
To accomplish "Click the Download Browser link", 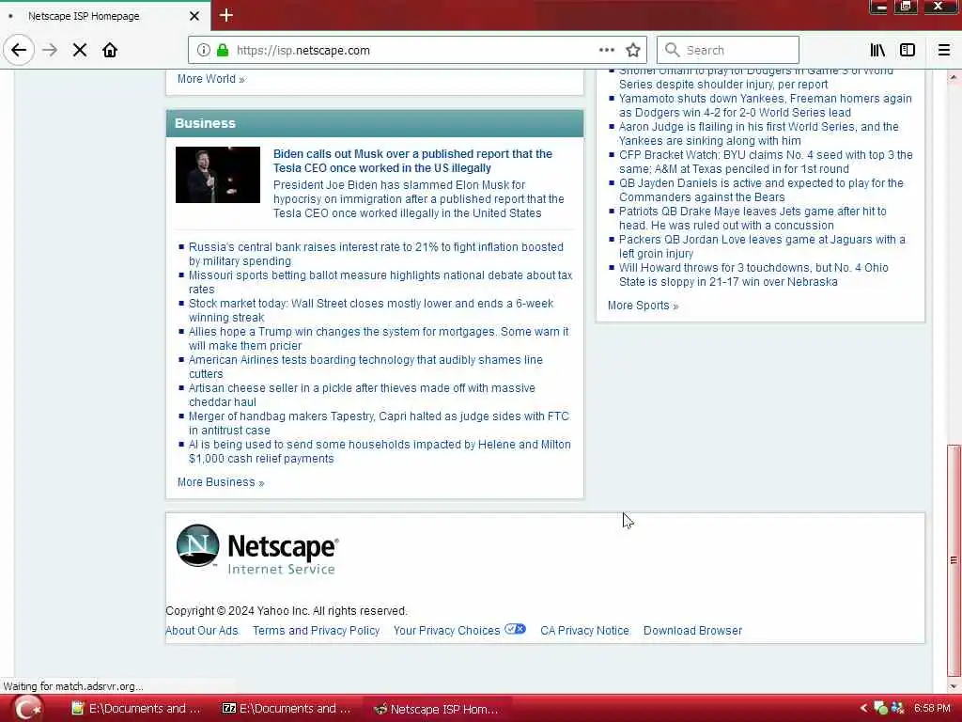I will point(692,631).
